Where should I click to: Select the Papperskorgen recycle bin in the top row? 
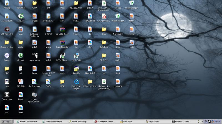point(132,3)
